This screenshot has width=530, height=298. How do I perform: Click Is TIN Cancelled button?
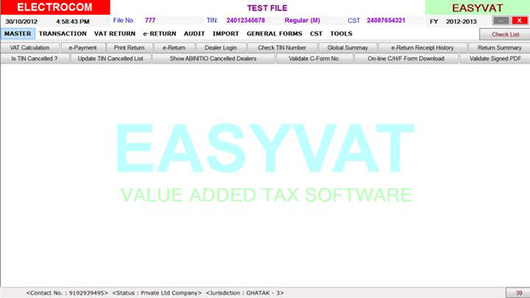coord(34,59)
